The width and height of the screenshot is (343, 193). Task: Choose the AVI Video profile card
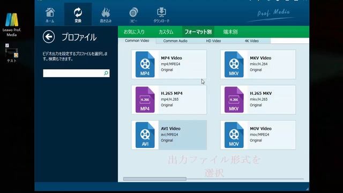[x=169, y=135]
